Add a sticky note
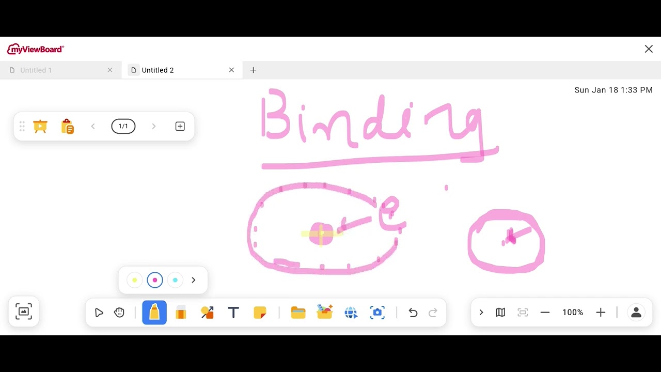The width and height of the screenshot is (661, 372). point(260,313)
